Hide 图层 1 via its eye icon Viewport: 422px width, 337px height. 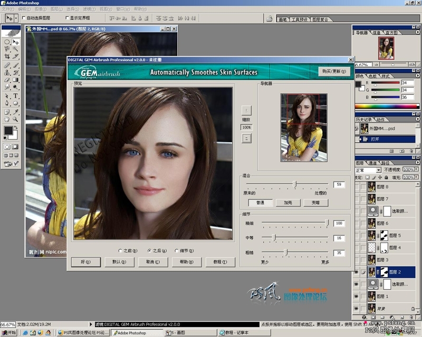(357, 296)
